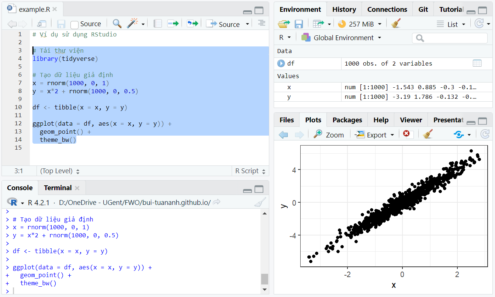495x297 pixels.
Task: Clear the console with the broom icon
Action: pyautogui.click(x=260, y=202)
